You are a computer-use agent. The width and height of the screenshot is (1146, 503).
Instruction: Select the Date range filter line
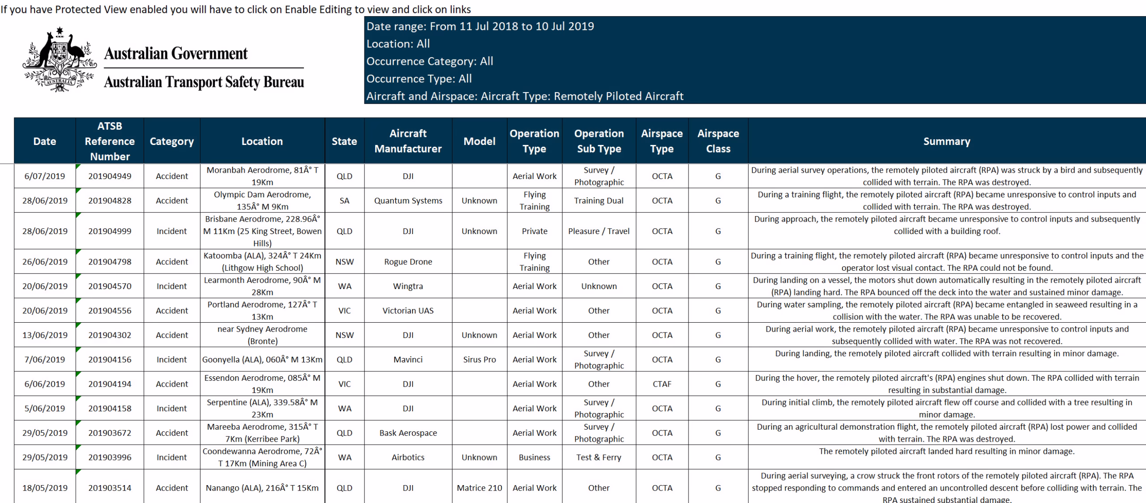480,26
